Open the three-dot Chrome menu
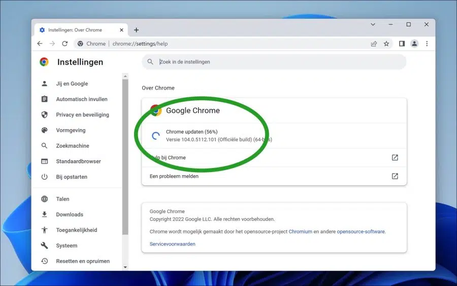 pyautogui.click(x=427, y=44)
